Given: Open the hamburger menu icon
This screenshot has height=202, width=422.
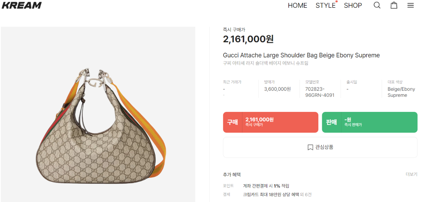Looking at the screenshot, I should pyautogui.click(x=410, y=5).
